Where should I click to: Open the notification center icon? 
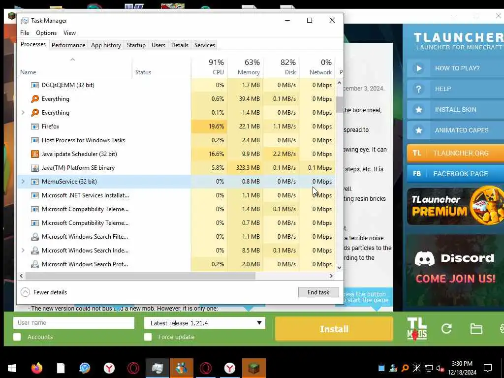(488, 368)
